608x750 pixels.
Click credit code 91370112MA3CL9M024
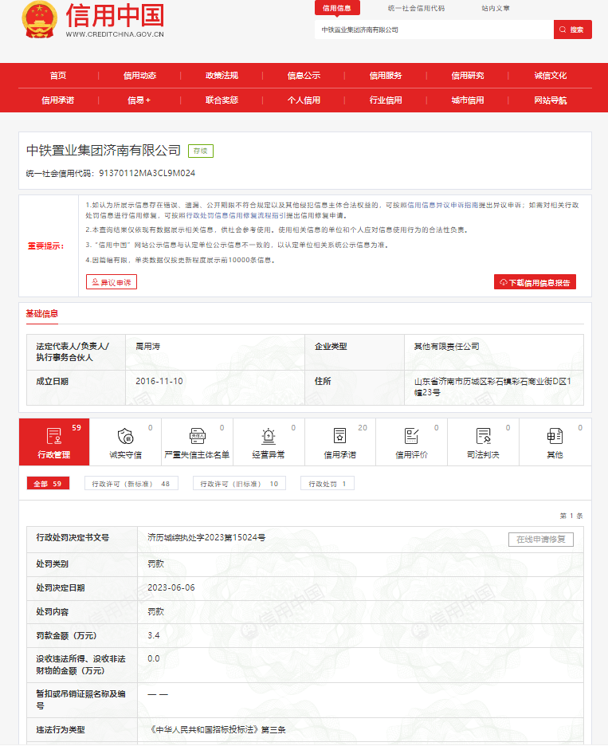click(147, 173)
